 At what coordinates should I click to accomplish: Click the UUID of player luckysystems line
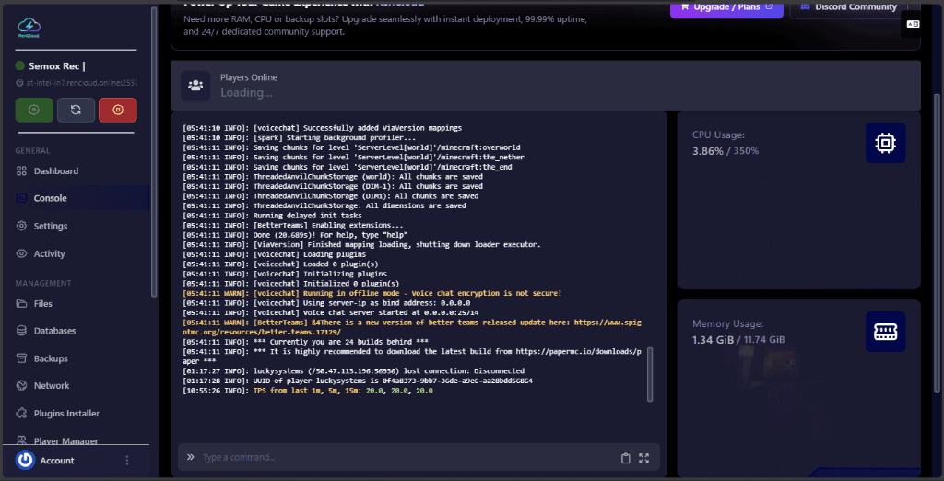(x=357, y=381)
